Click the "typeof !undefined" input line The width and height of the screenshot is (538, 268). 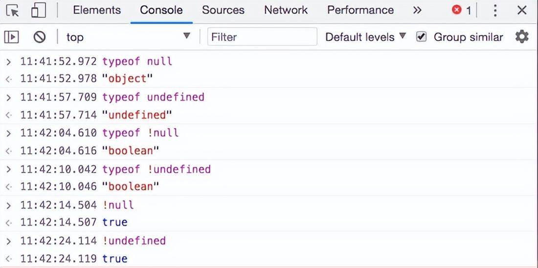click(x=157, y=169)
